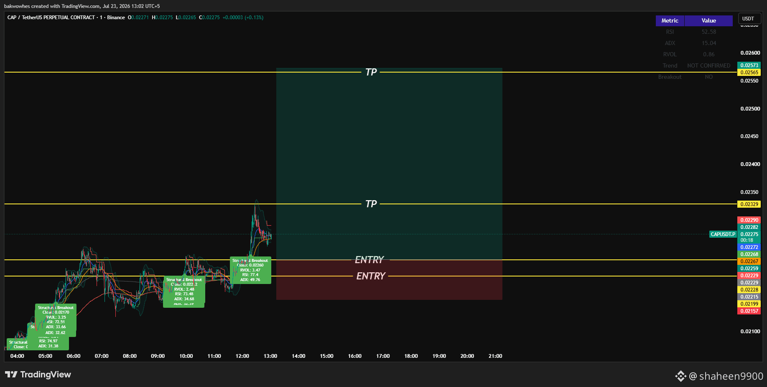This screenshot has width=767, height=387.
Task: Click the 0.02500 price axis label
Action: pyautogui.click(x=750, y=109)
